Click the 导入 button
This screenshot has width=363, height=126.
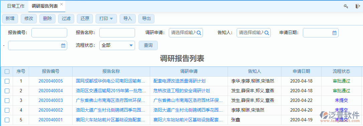point(128,19)
